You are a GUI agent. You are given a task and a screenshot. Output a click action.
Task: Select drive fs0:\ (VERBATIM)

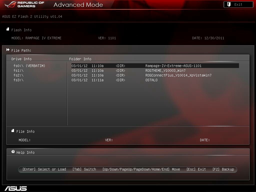[29, 66]
